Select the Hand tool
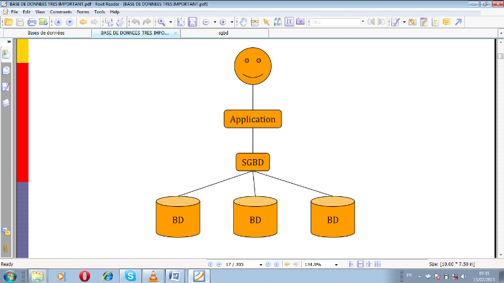 [x=243, y=22]
